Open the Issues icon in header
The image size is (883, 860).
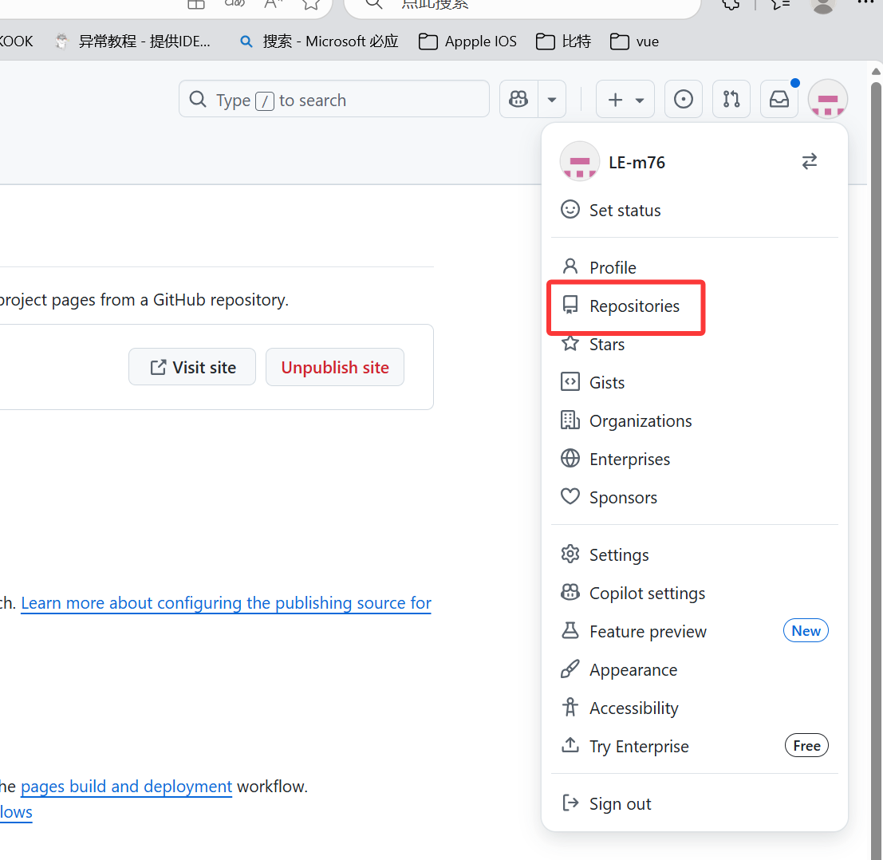pyautogui.click(x=684, y=100)
